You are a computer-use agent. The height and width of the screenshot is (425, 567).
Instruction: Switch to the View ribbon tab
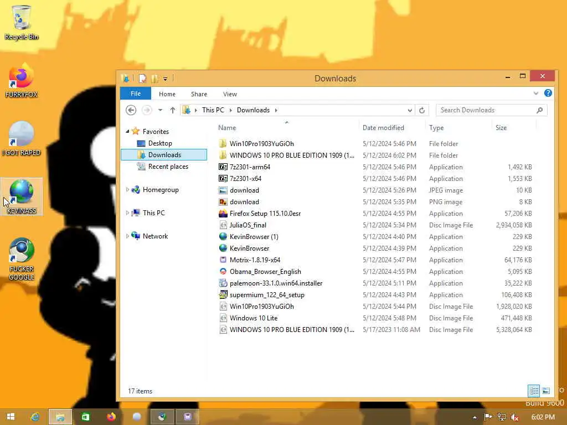230,94
